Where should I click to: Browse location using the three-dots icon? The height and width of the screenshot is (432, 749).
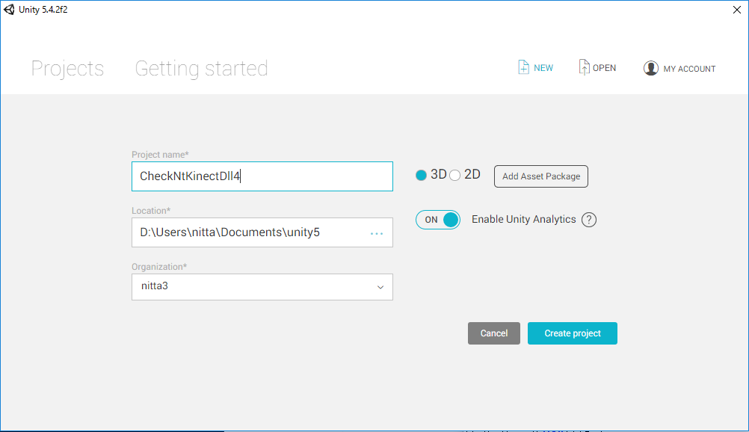pos(377,233)
